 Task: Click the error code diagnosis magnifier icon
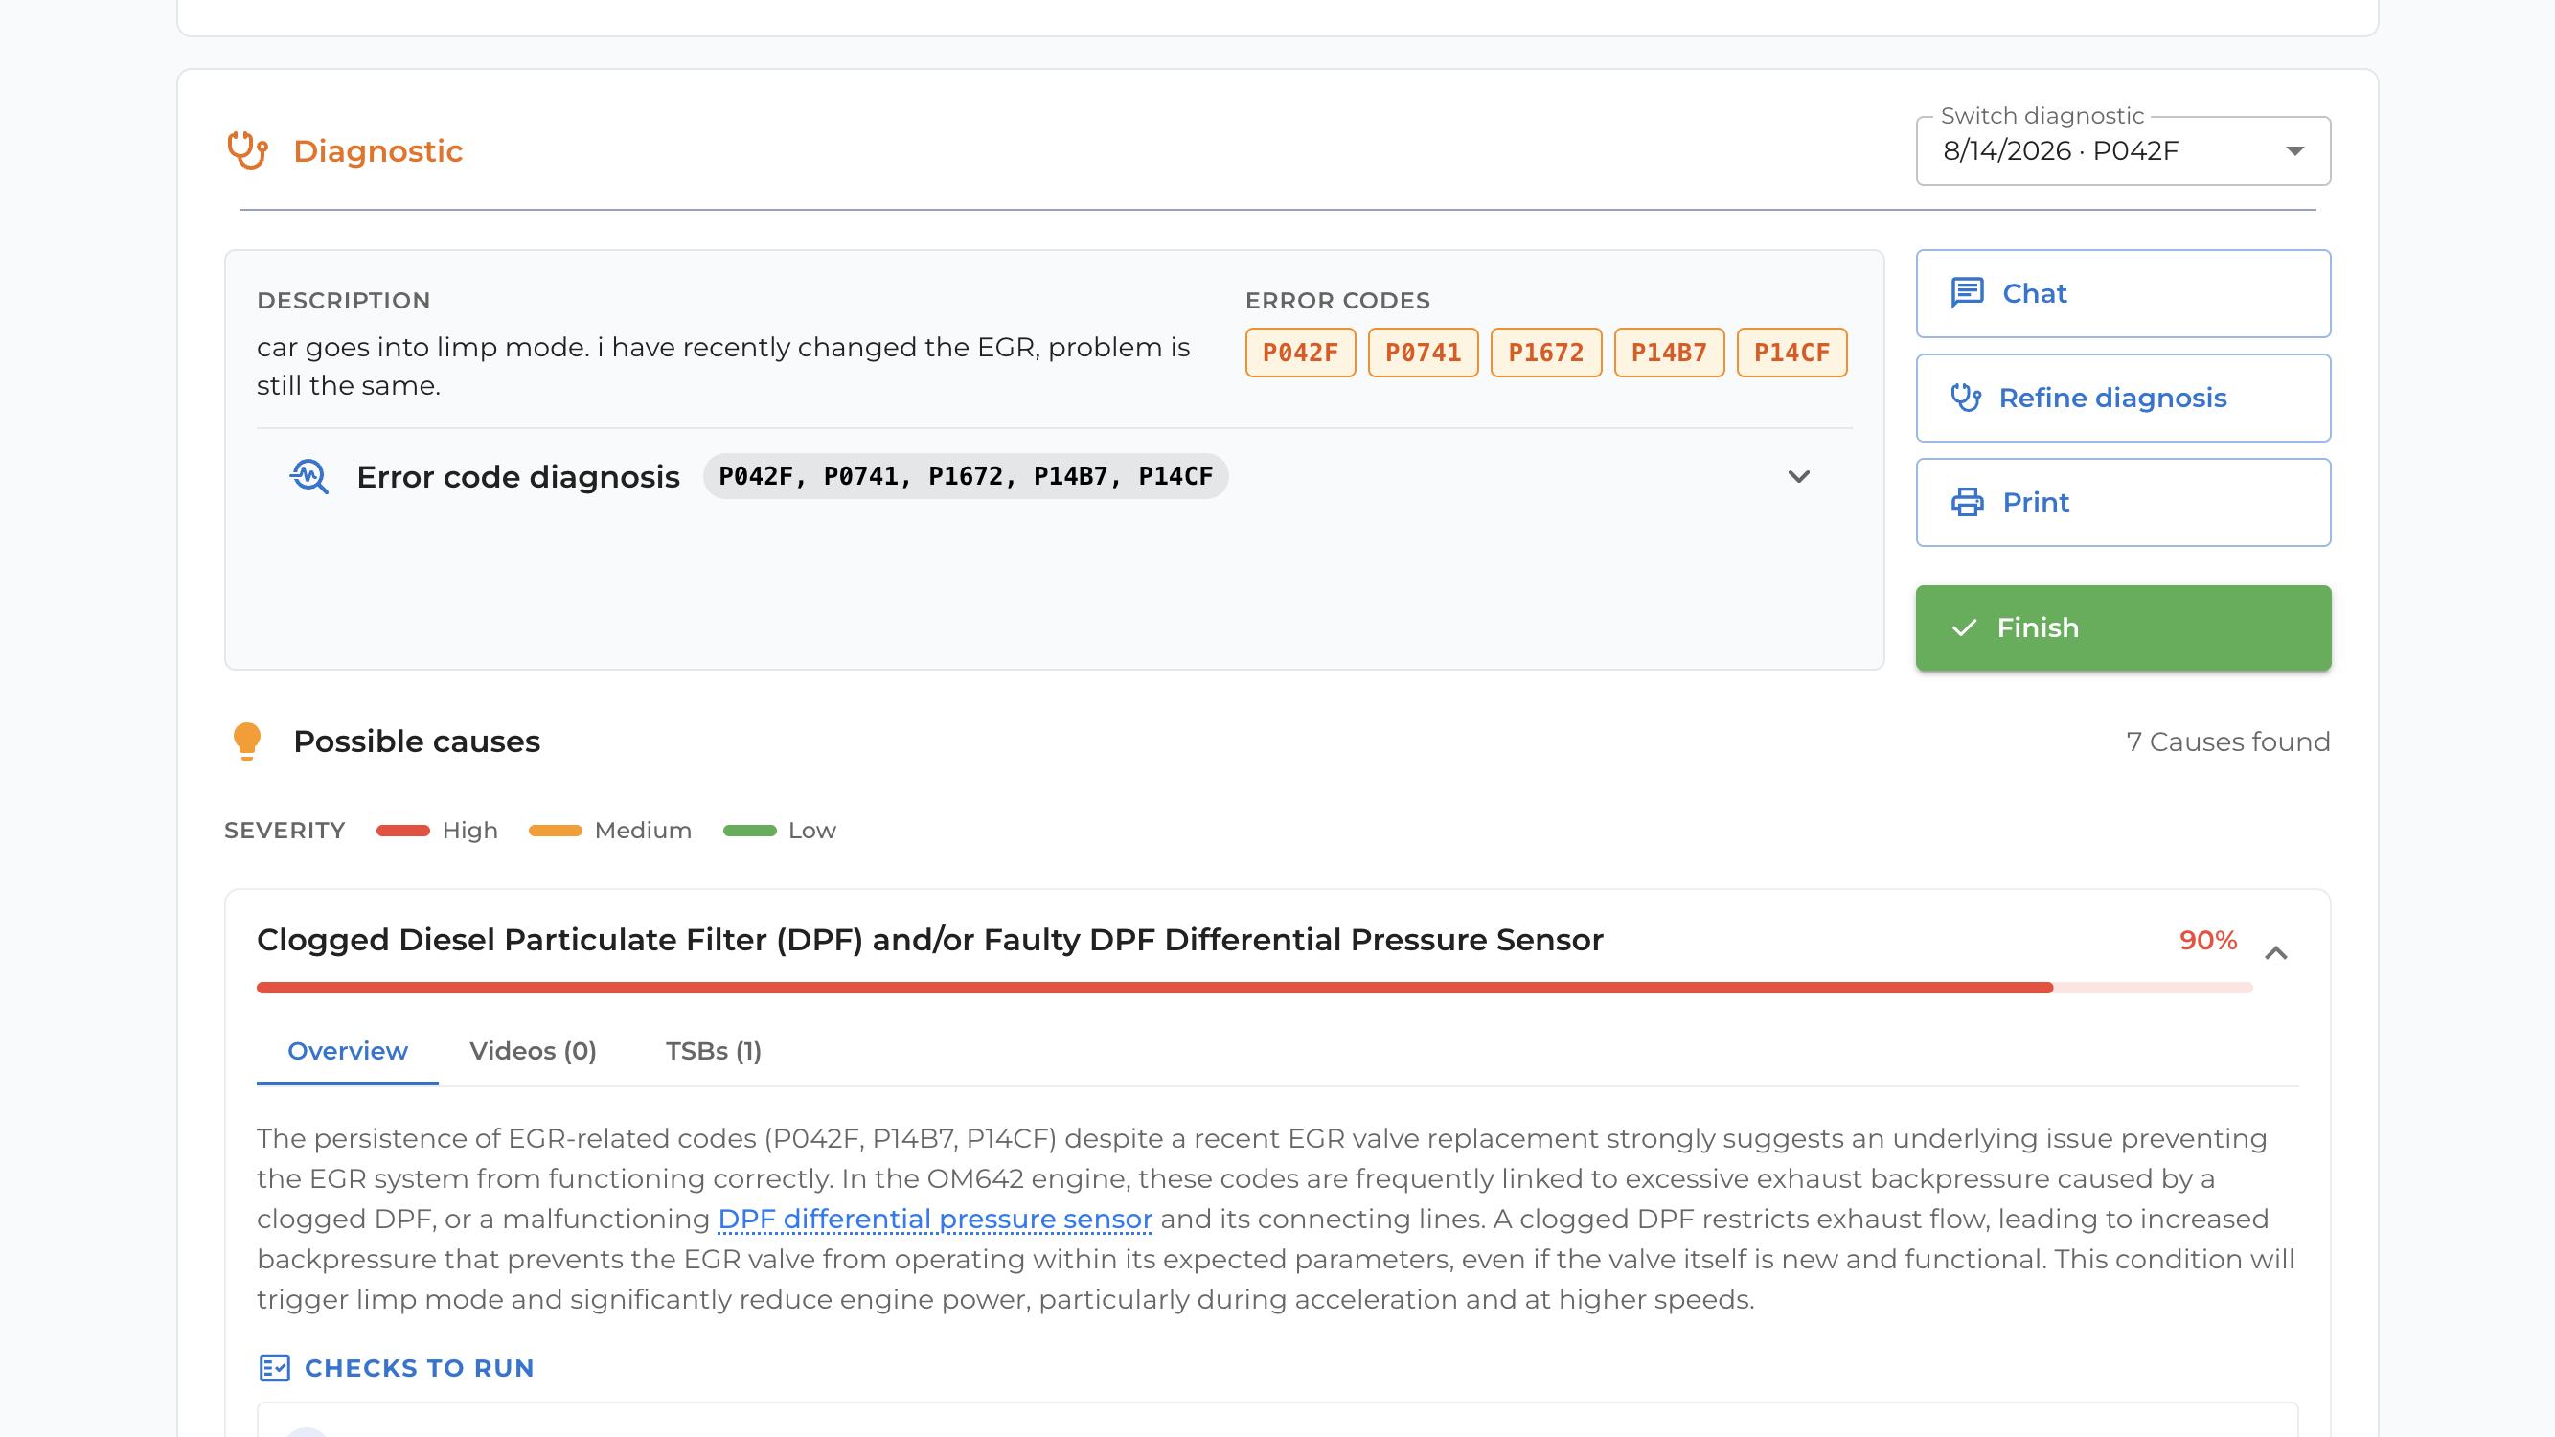(308, 477)
